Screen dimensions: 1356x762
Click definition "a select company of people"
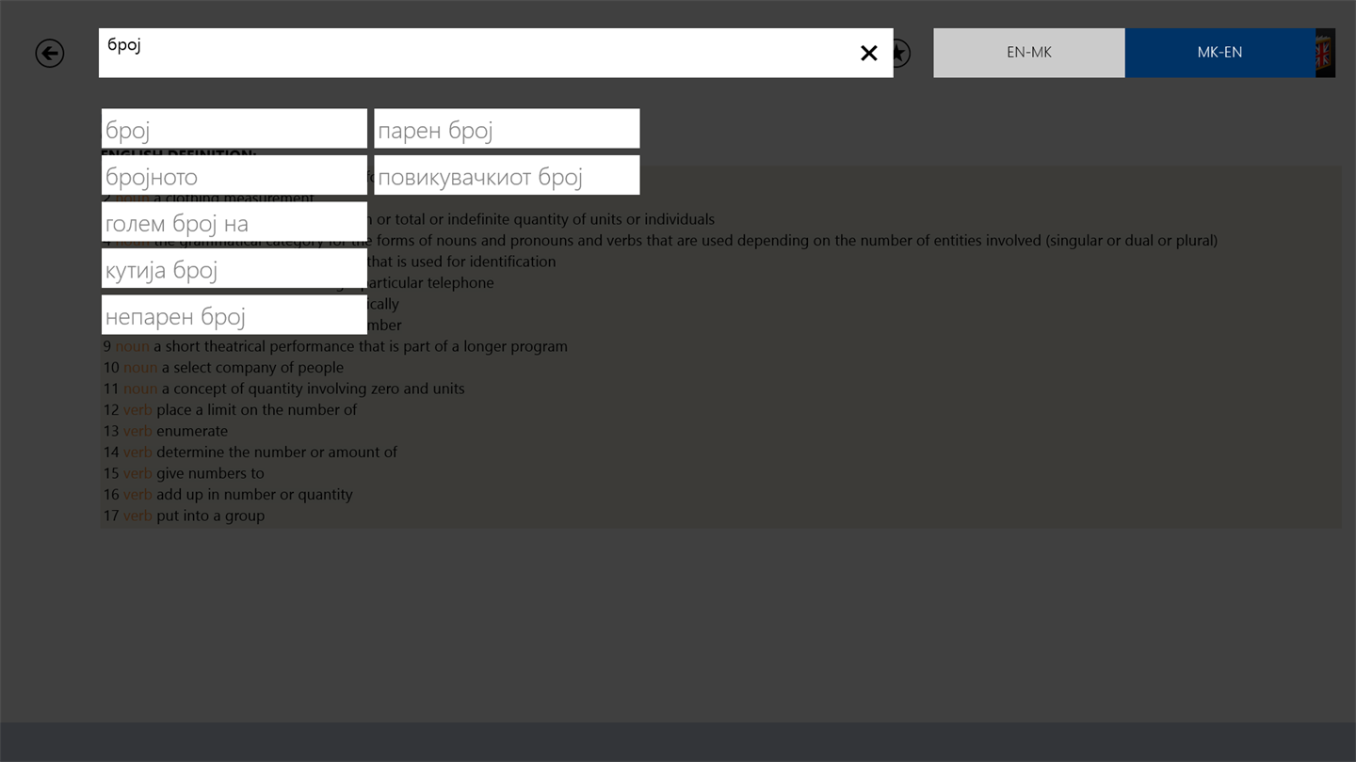tap(223, 368)
